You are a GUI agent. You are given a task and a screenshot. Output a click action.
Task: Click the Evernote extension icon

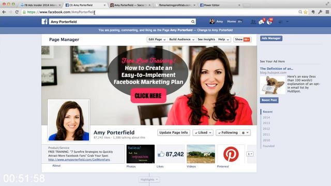pos(313,12)
